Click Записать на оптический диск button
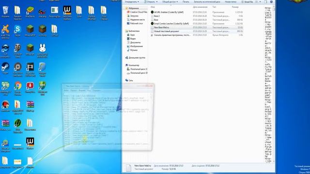The width and height of the screenshot is (310, 174). click(x=207, y=2)
